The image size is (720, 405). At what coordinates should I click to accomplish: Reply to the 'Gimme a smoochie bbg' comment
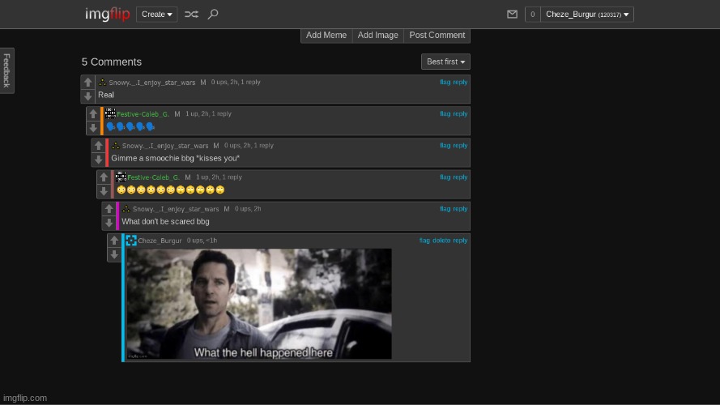[x=460, y=146]
